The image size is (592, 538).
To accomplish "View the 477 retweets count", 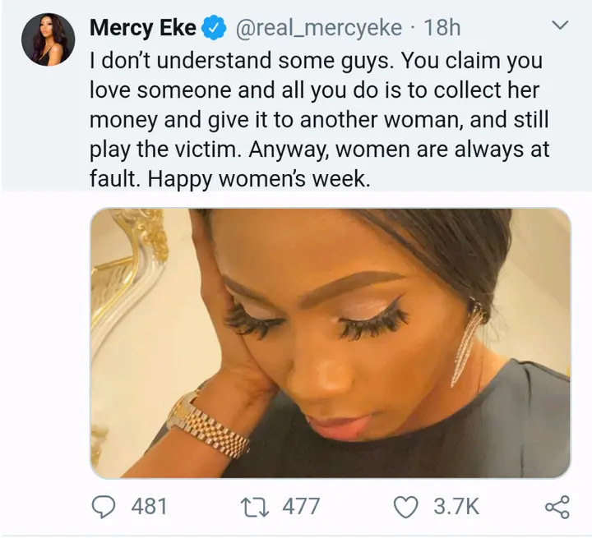I will (301, 506).
